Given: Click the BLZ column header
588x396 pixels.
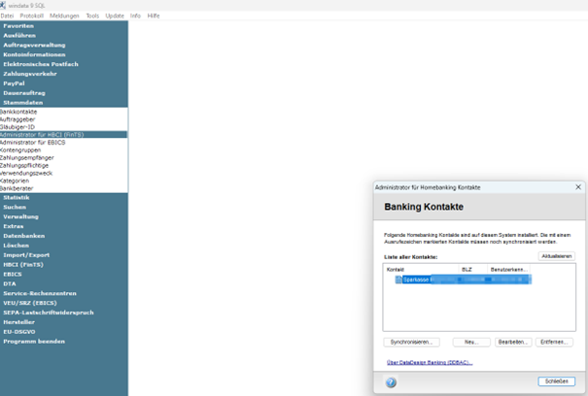Looking at the screenshot, I should 473,270.
